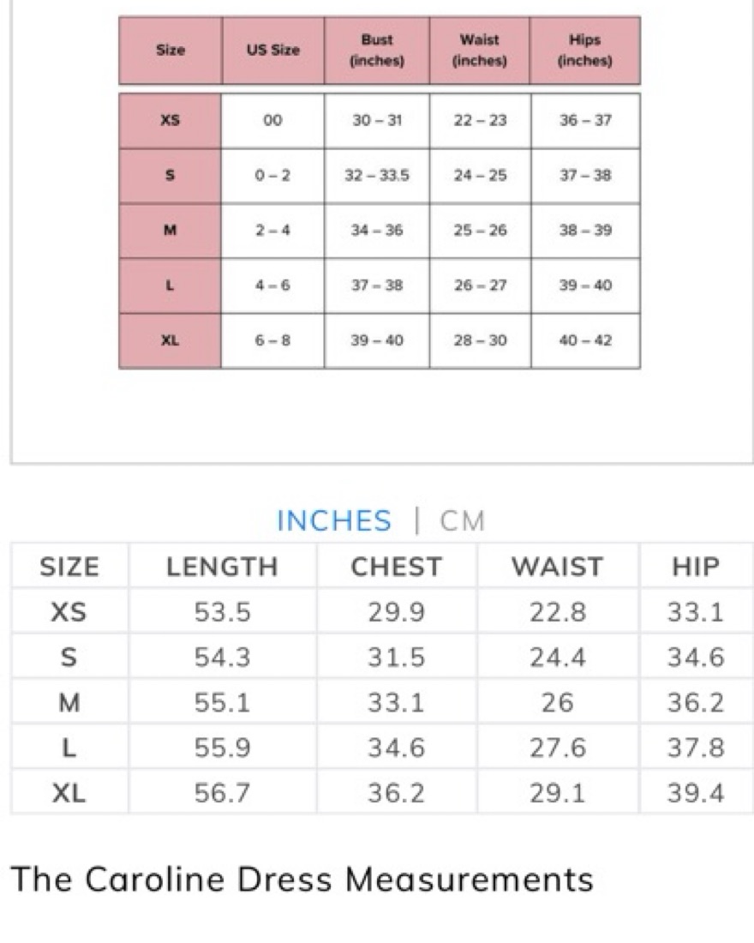Select the INCHES unit option
The width and height of the screenshot is (754, 943).
point(333,521)
